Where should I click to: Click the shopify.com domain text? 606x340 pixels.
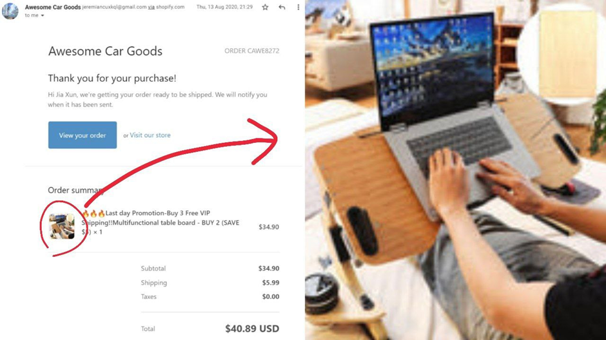pyautogui.click(x=170, y=7)
